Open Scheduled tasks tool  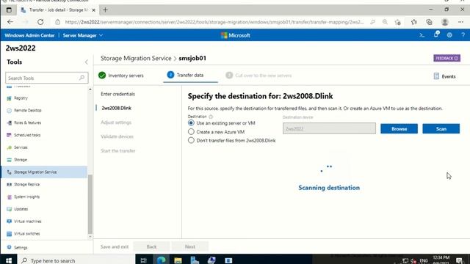coord(27,135)
